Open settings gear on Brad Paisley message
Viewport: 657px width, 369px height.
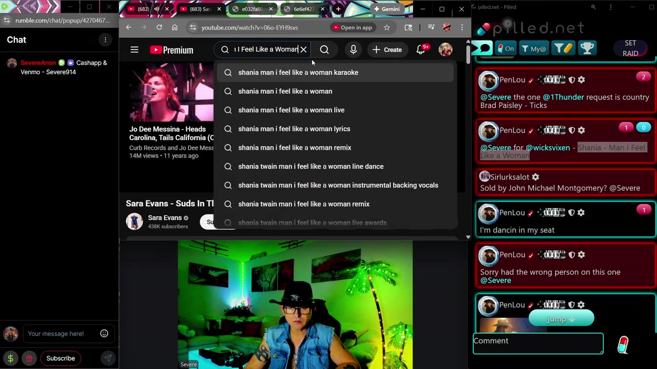[x=581, y=80]
